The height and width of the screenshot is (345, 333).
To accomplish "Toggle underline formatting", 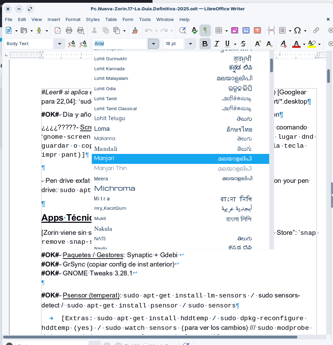I will (x=227, y=44).
